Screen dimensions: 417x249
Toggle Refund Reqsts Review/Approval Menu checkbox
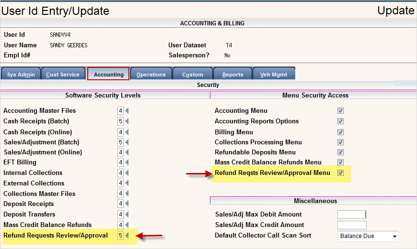(x=340, y=173)
